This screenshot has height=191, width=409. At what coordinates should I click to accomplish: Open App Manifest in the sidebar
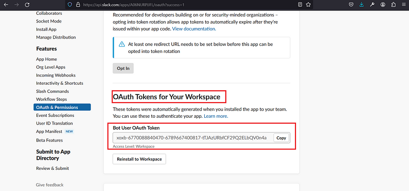(x=49, y=131)
